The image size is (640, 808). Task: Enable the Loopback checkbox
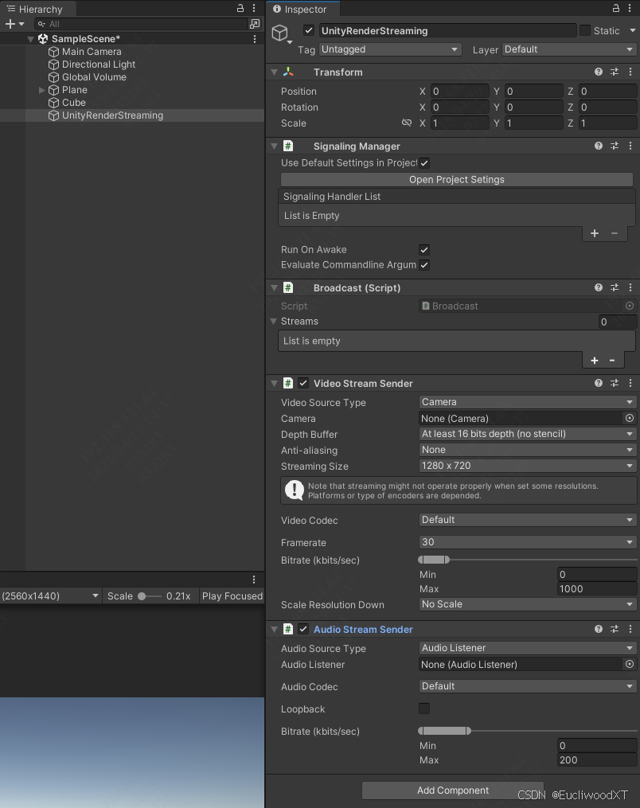[424, 708]
